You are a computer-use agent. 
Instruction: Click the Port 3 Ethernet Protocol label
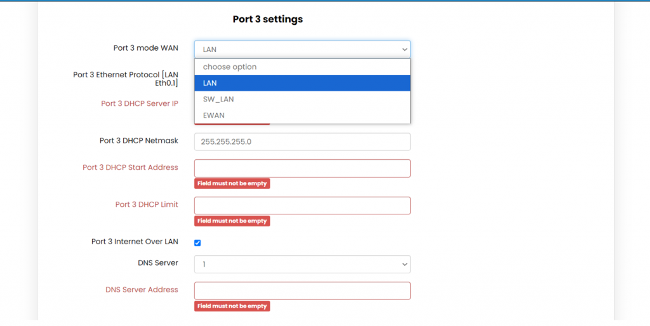[x=126, y=79]
